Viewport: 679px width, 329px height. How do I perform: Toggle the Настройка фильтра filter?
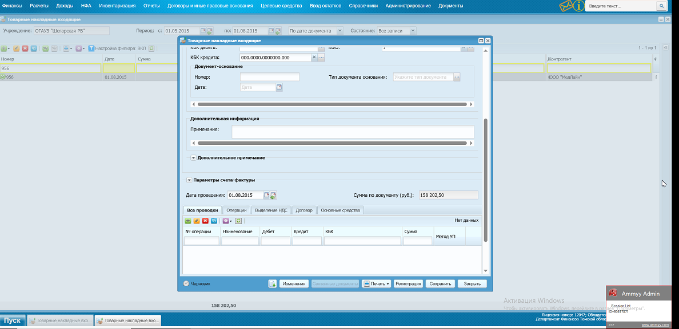(x=117, y=48)
